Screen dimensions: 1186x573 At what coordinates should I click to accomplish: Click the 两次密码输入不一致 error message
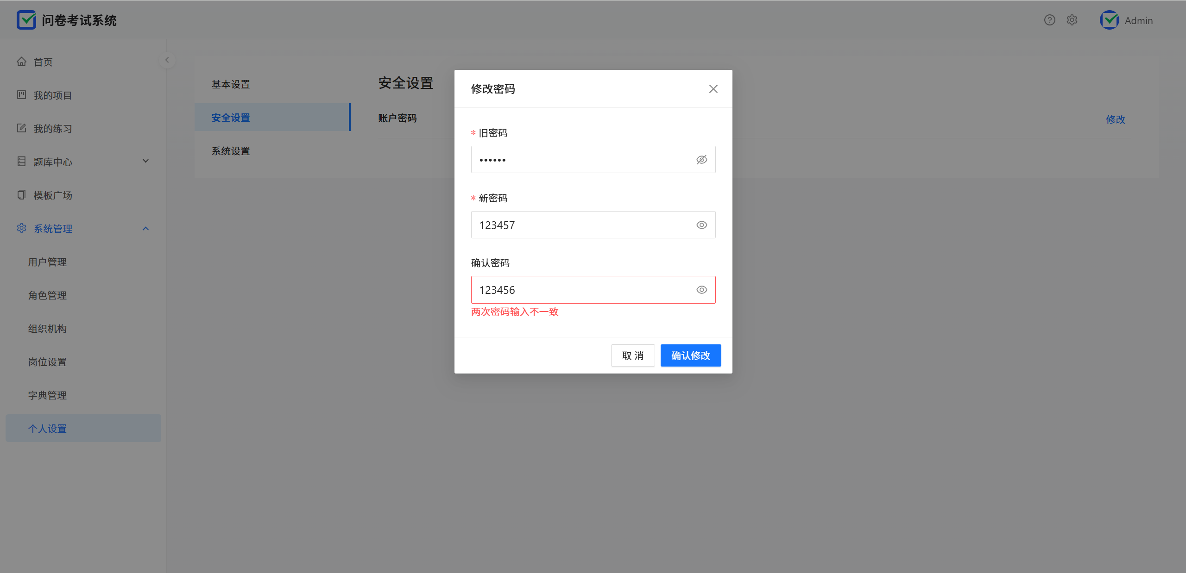(515, 311)
